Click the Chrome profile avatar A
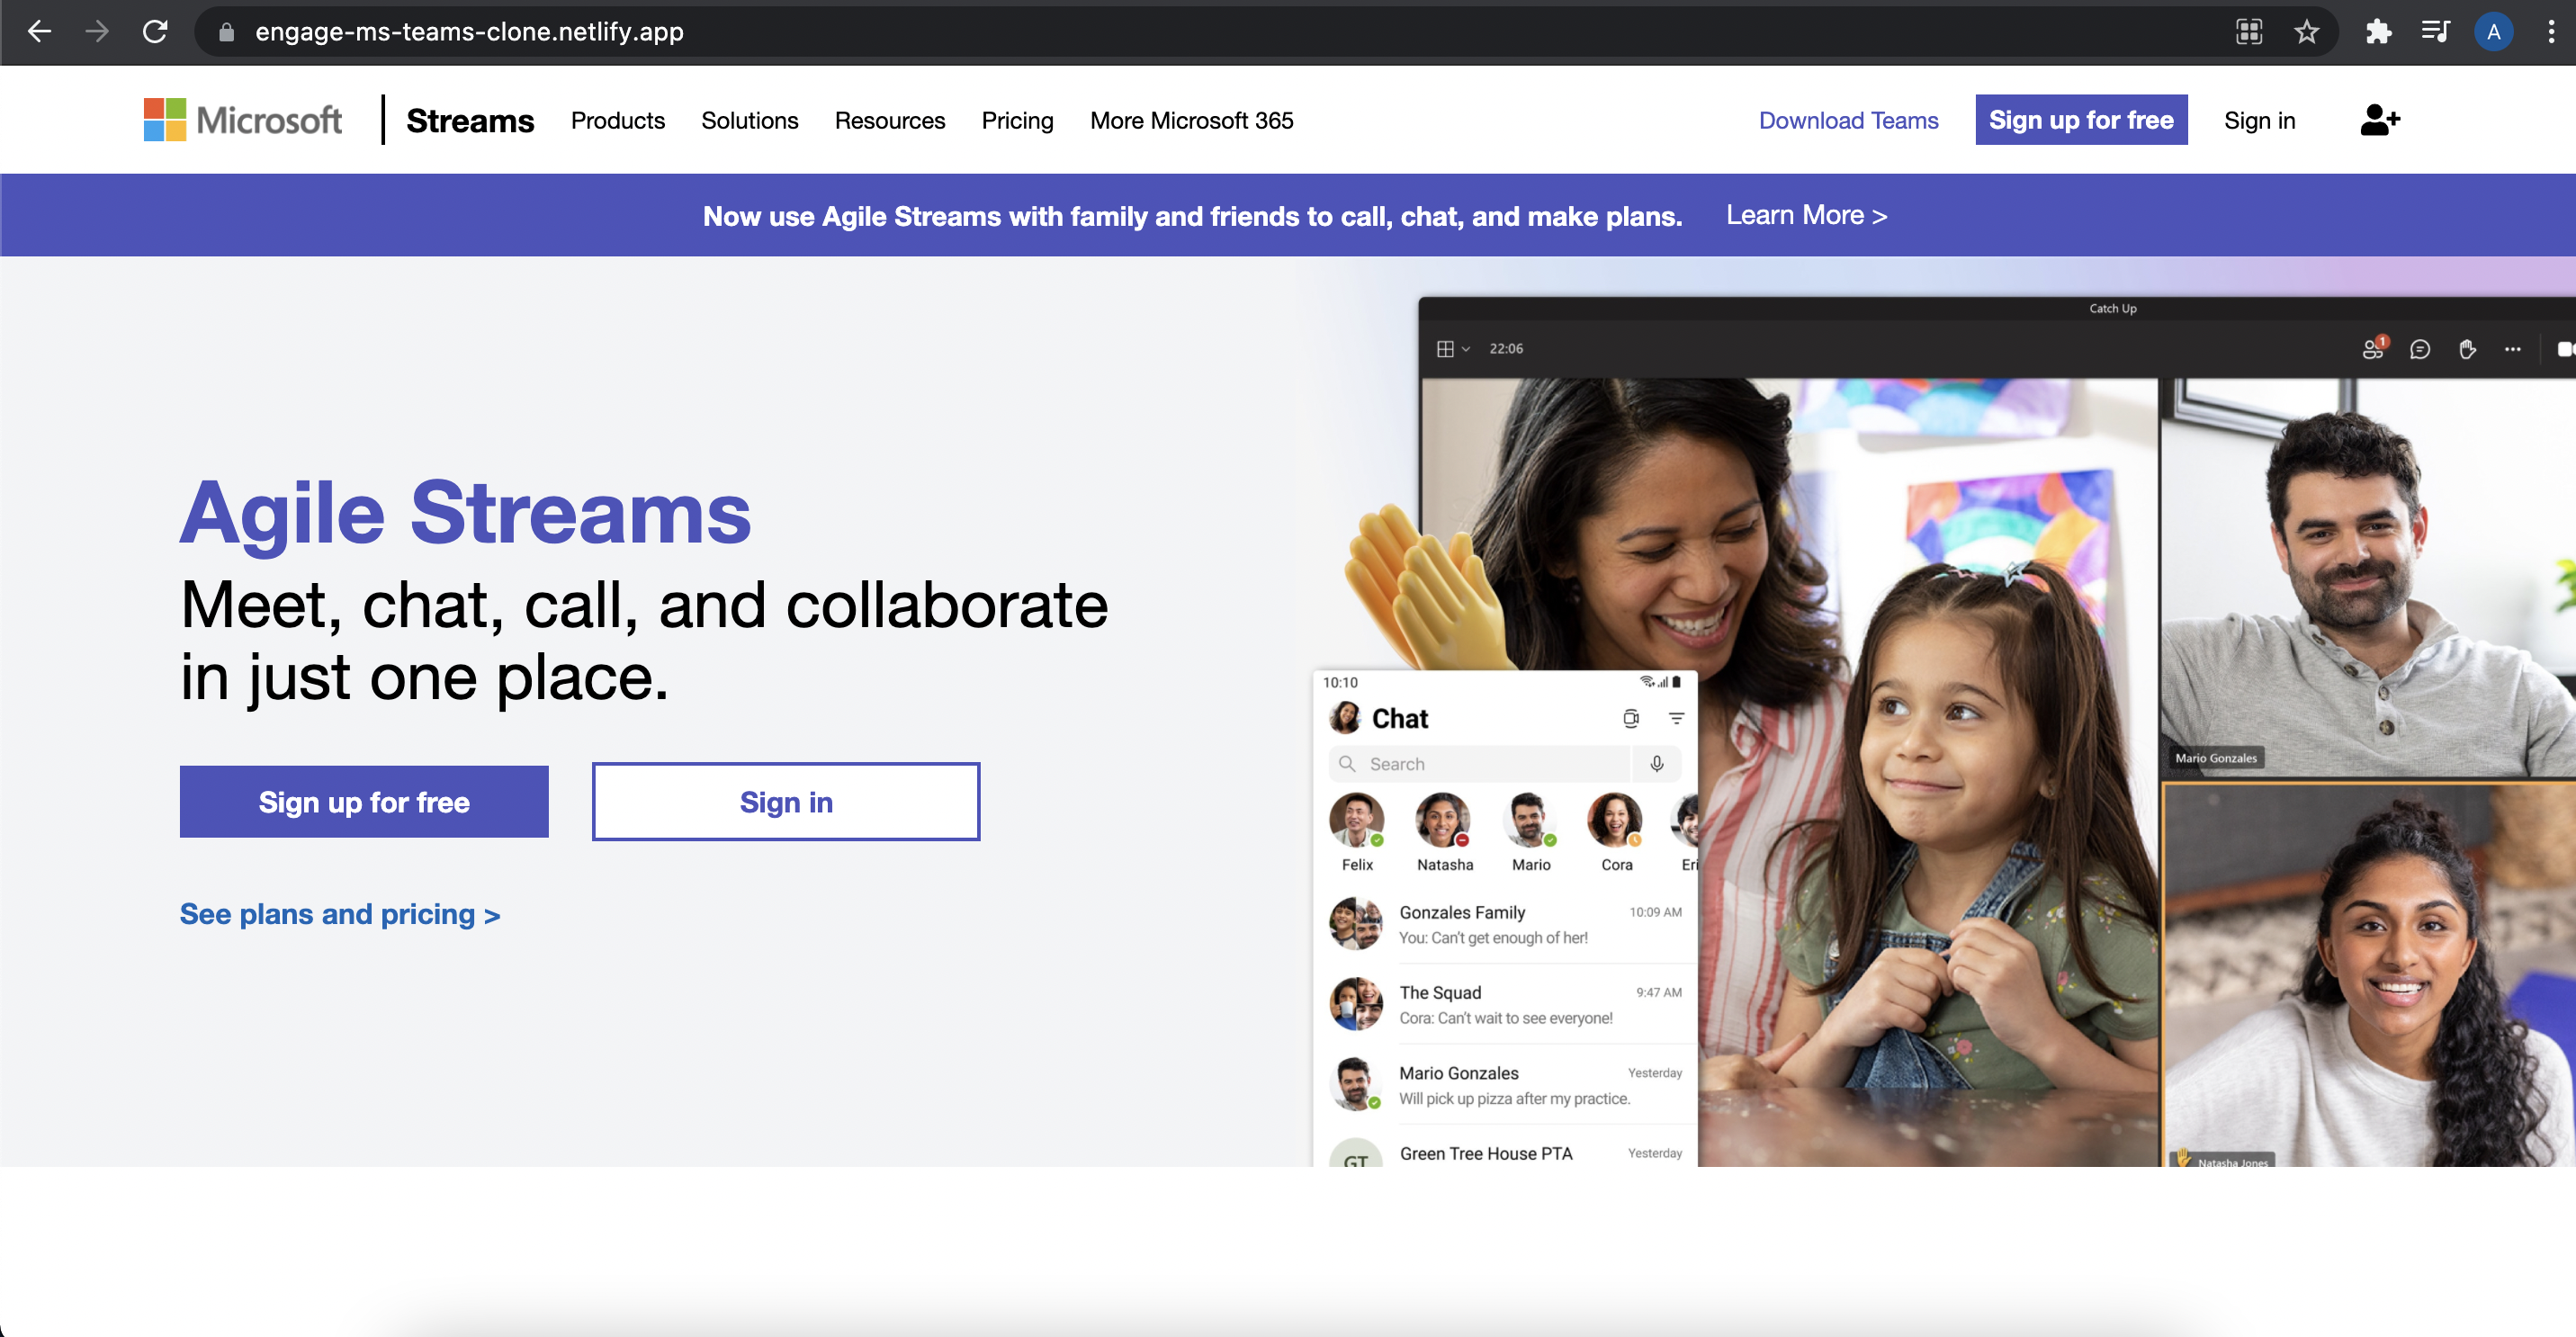This screenshot has height=1337, width=2576. pyautogui.click(x=2493, y=32)
